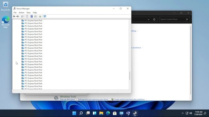Scan for hardware changes using monitor icon
This screenshot has height=117, width=209.
pos(45,16)
